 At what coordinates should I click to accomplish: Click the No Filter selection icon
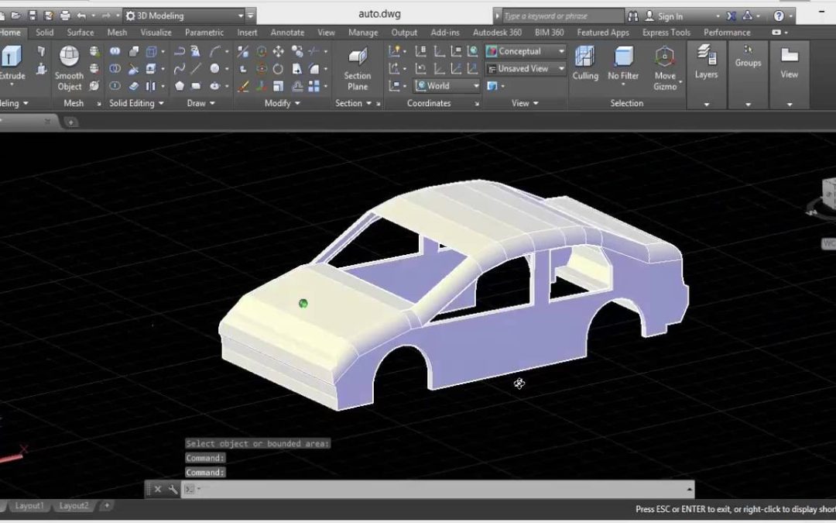(x=623, y=63)
